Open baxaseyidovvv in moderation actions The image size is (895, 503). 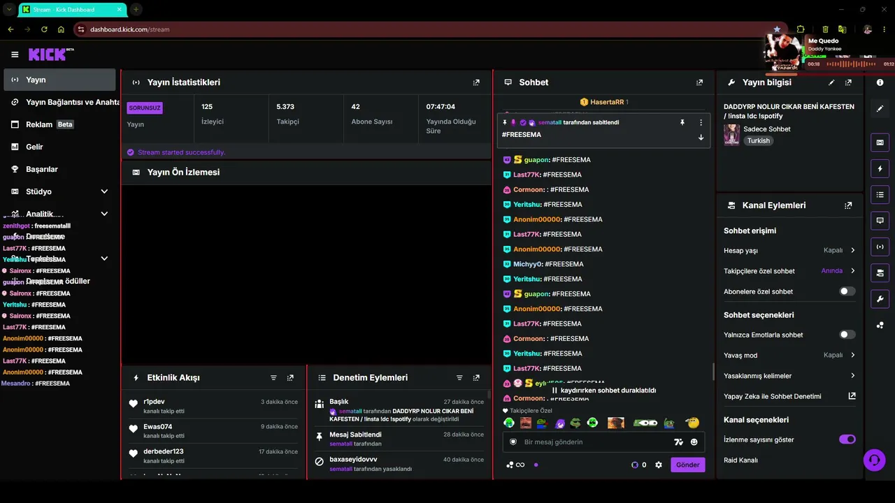coord(353,460)
